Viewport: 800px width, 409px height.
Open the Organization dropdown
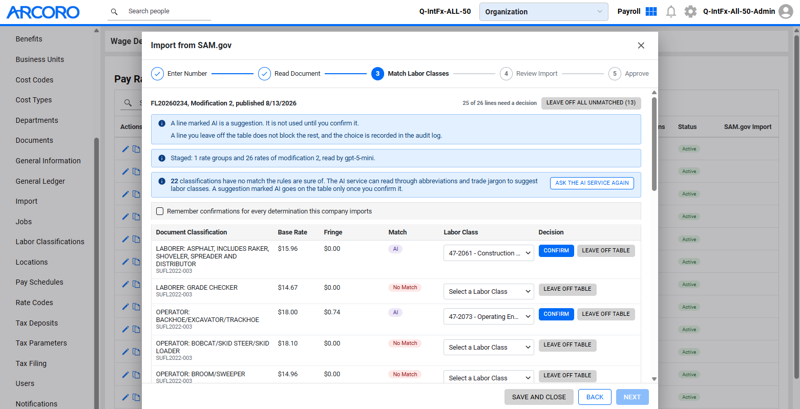[543, 12]
